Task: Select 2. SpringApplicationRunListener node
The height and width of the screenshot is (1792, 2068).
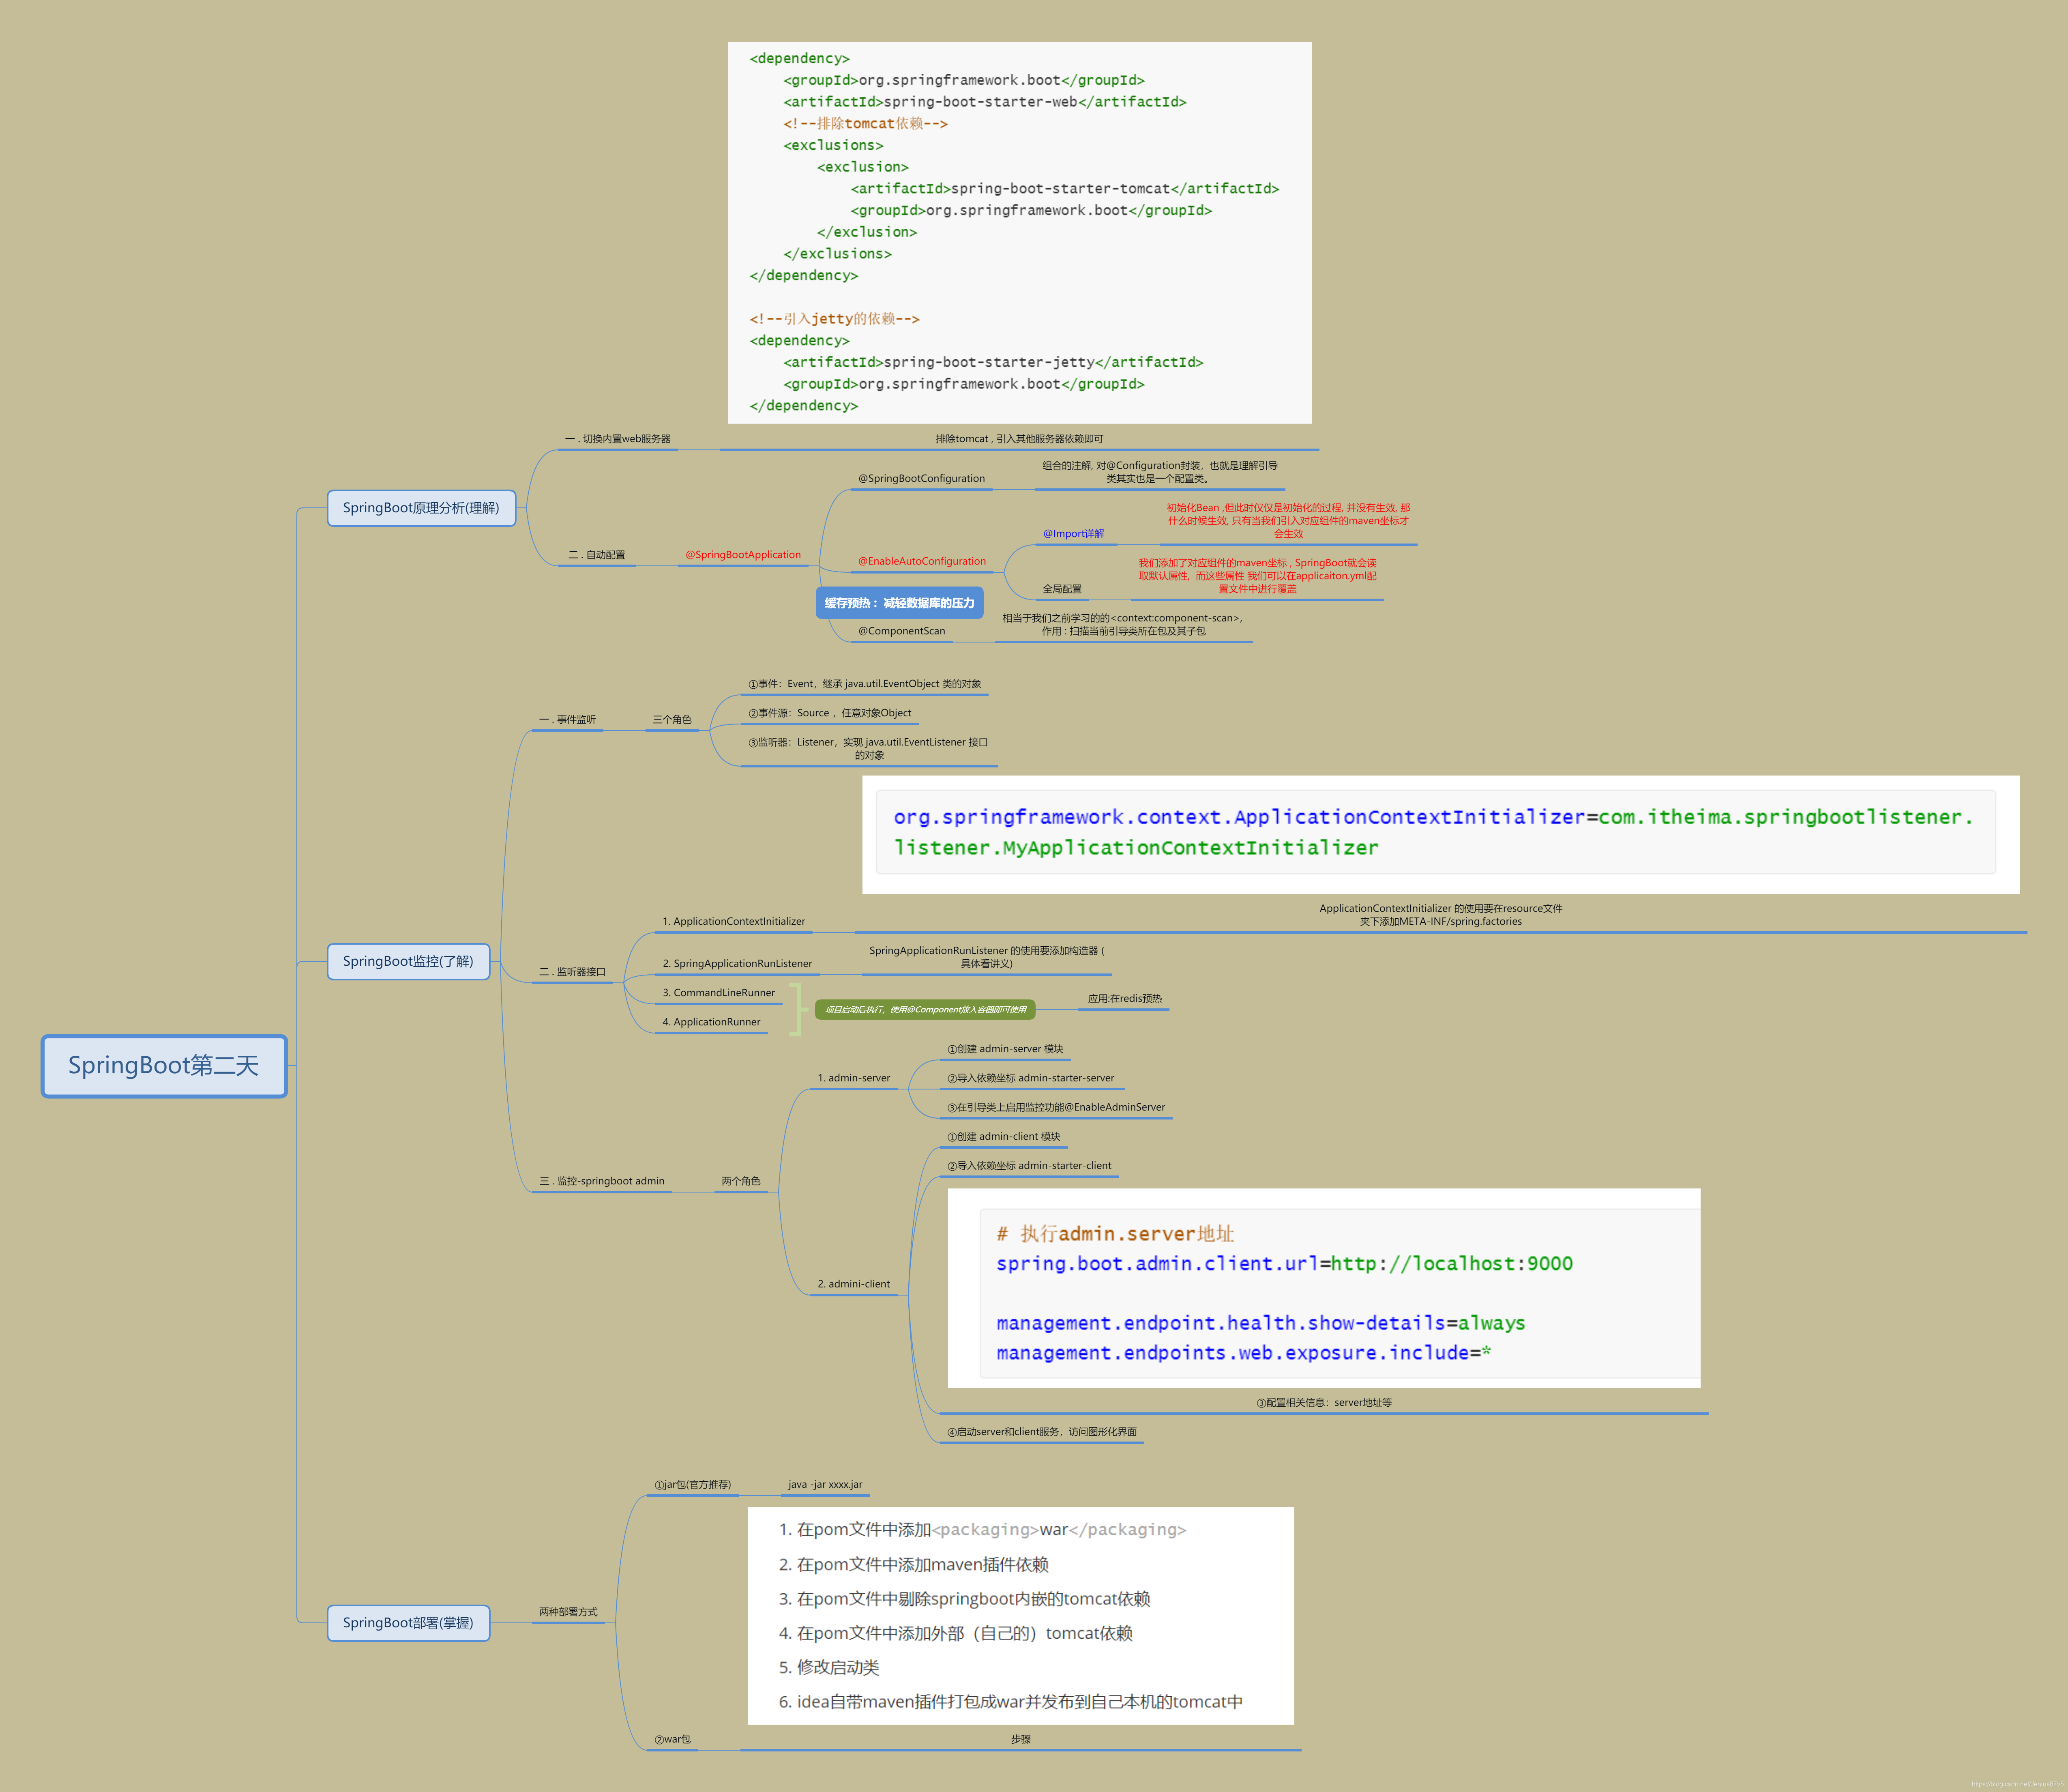Action: click(x=737, y=964)
